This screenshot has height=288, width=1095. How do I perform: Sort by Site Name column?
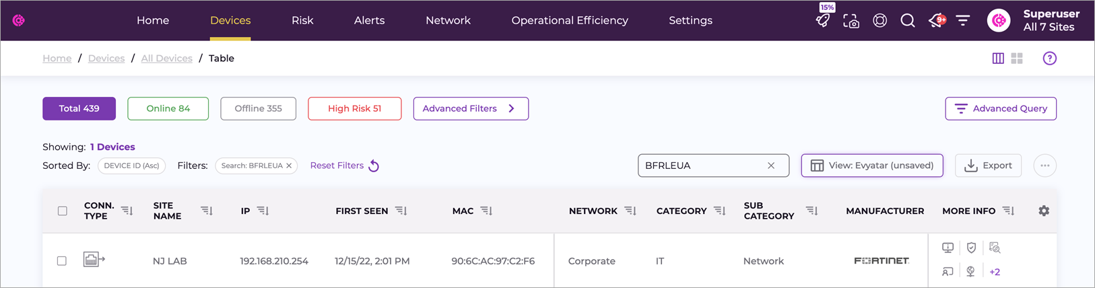click(207, 211)
